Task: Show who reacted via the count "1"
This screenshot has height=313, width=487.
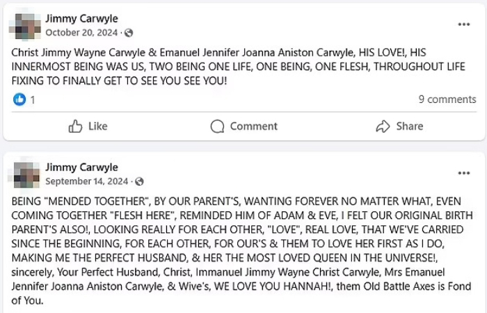Action: coord(32,99)
